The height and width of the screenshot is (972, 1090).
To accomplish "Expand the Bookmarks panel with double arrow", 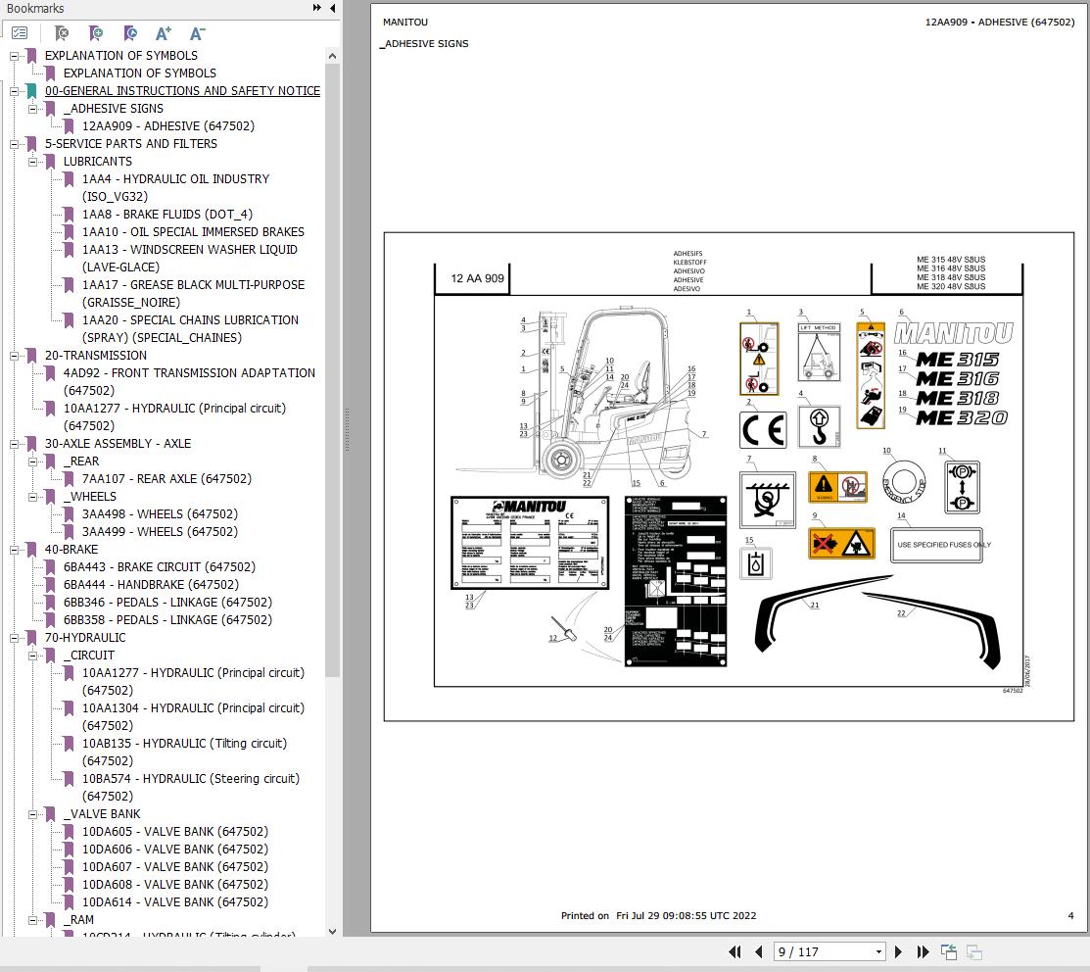I will click(317, 8).
